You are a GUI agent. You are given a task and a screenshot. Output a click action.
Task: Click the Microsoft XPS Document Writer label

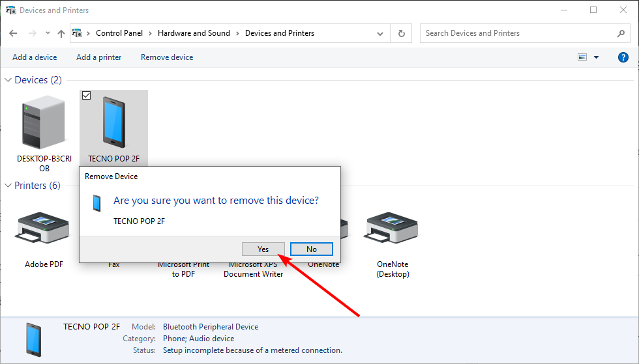253,270
